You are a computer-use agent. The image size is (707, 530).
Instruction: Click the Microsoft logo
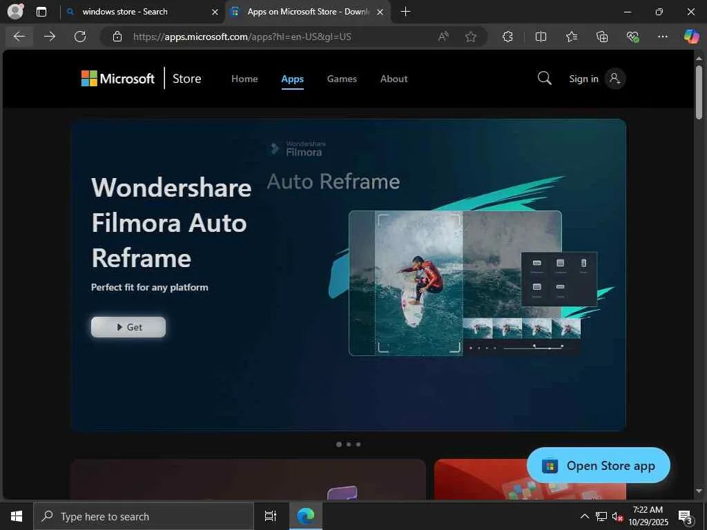pos(117,79)
